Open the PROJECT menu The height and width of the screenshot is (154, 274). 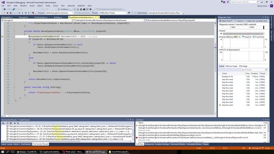(24, 6)
